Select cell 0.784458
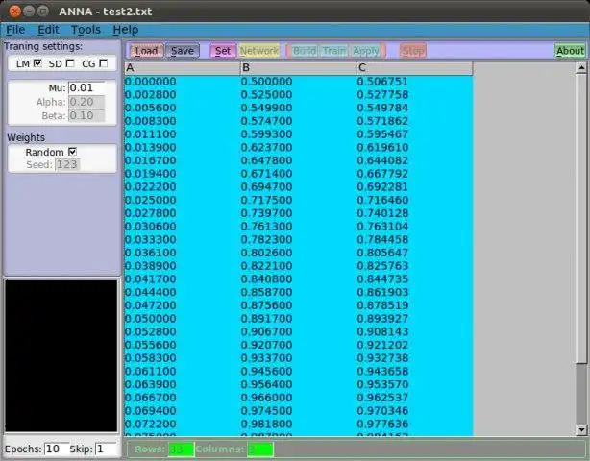Image resolution: width=590 pixels, height=461 pixels. [x=382, y=239]
